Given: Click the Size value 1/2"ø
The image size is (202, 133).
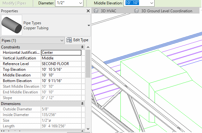Looking at the screenshot, I should pos(61,120).
